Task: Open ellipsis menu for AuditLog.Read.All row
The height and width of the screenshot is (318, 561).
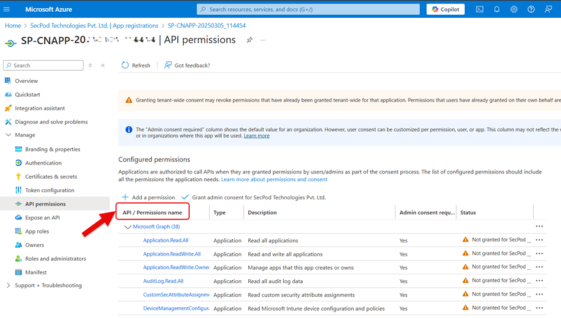Action: coord(539,280)
